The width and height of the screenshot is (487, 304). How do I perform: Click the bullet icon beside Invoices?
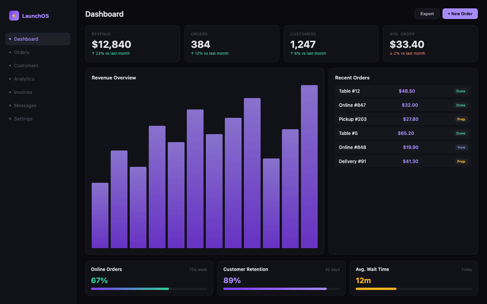pos(9,92)
